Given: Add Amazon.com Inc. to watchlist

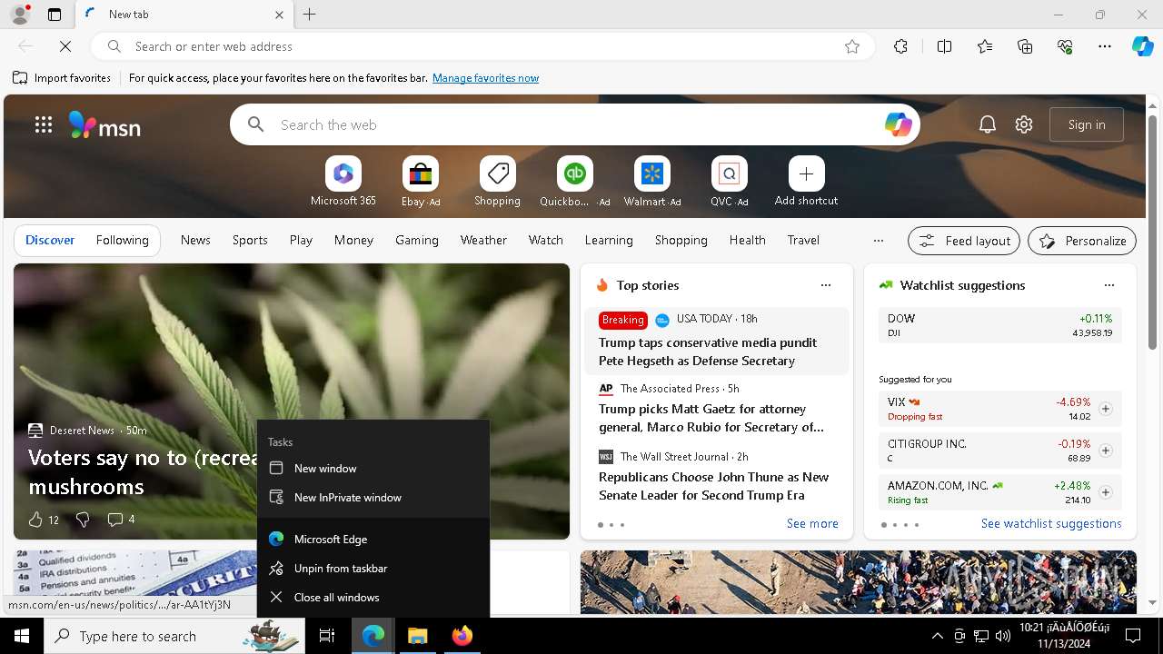Looking at the screenshot, I should click(1106, 492).
